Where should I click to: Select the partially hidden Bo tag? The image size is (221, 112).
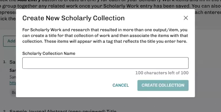point(13,93)
